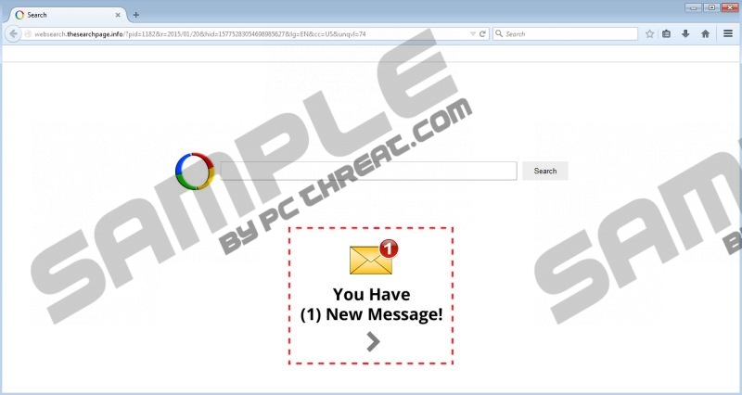Click the colorful circular search logo
The height and width of the screenshot is (395, 742).
coord(195,171)
